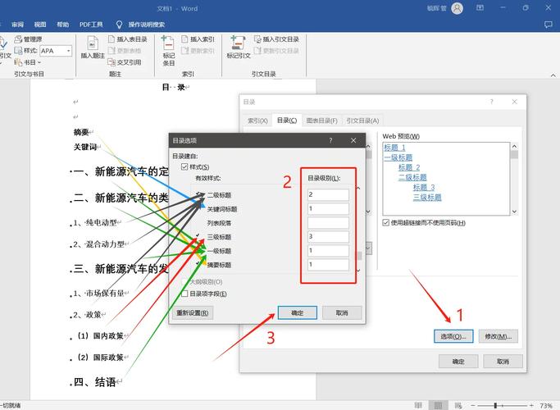Click help icon in TOC Options title bar
The image size is (560, 410).
(330, 141)
